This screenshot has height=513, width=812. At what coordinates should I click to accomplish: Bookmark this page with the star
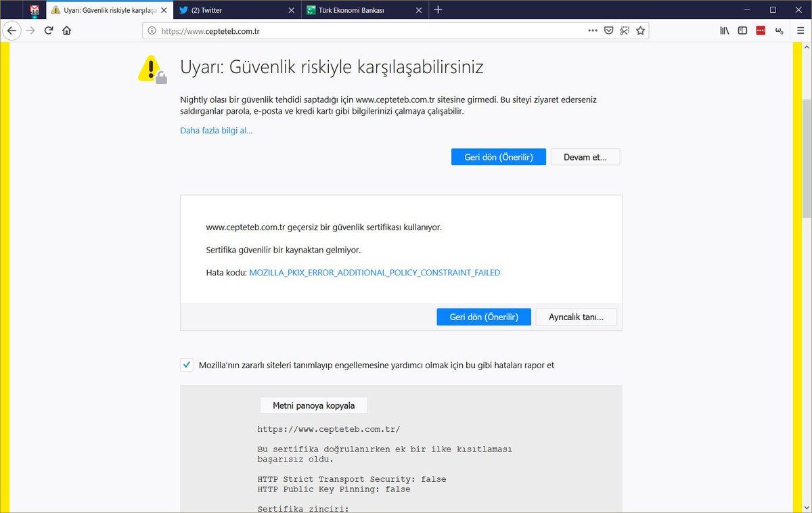[640, 30]
